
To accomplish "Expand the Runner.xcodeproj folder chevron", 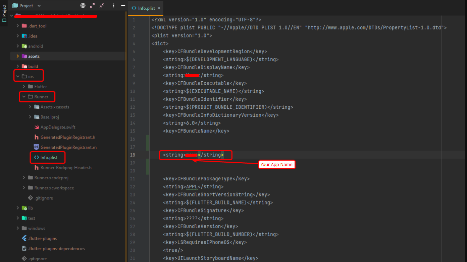I will pos(24,178).
